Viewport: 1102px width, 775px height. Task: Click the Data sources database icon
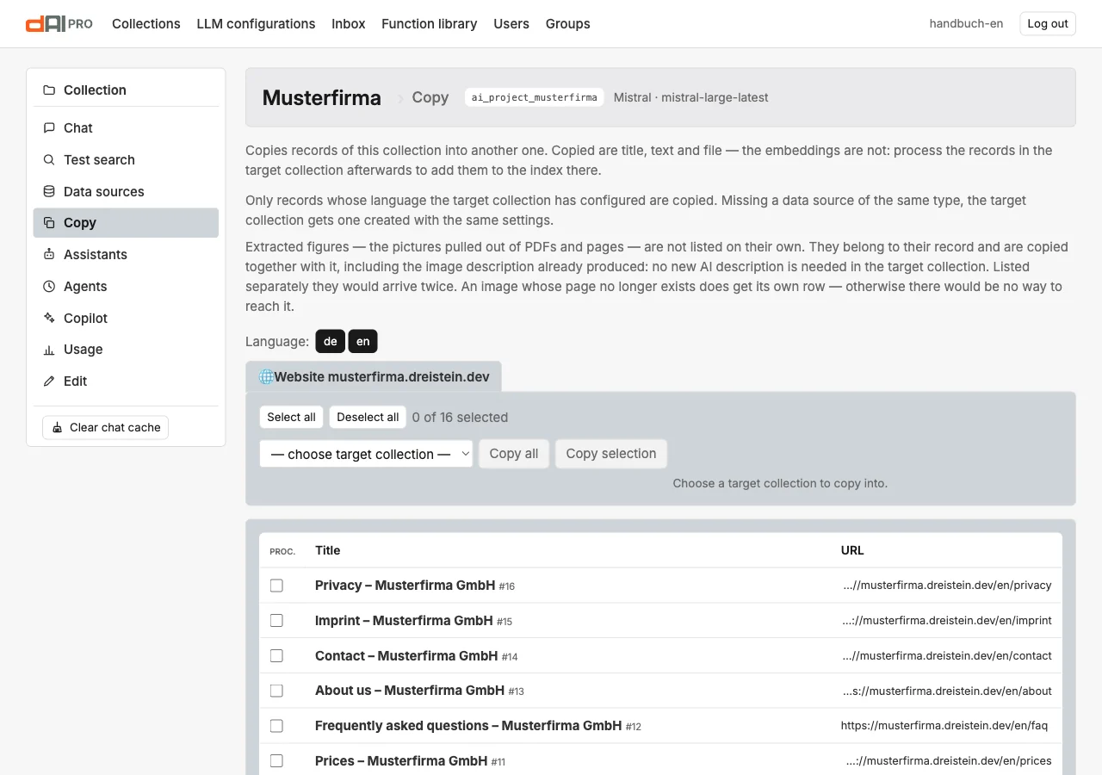pos(49,192)
